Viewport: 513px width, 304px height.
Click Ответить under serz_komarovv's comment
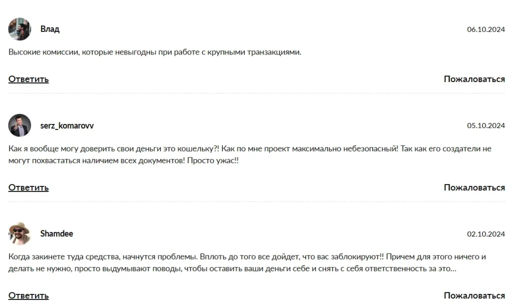point(28,187)
